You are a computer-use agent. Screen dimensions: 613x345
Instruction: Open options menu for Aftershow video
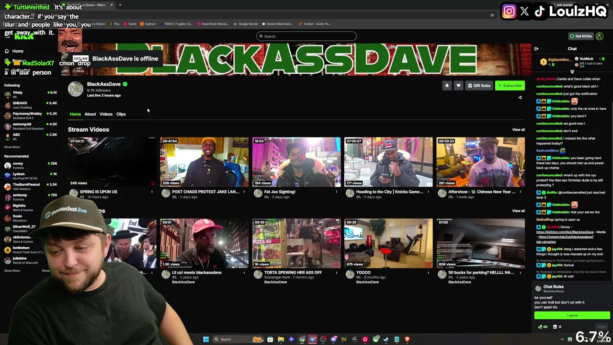click(x=521, y=192)
